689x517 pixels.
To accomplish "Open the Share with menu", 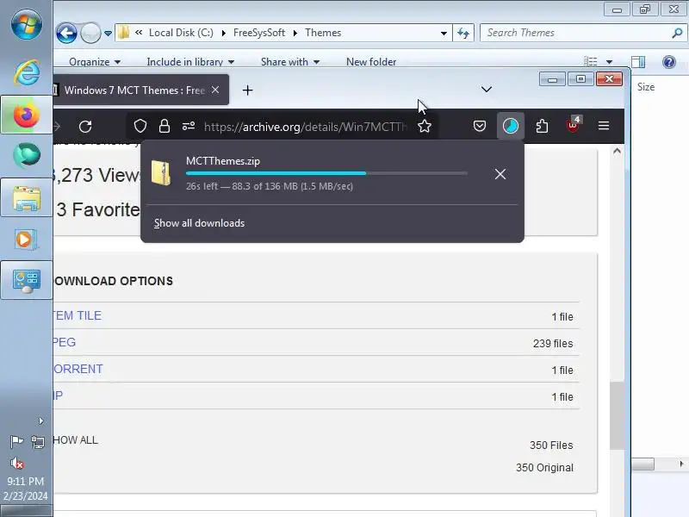I will [x=290, y=62].
